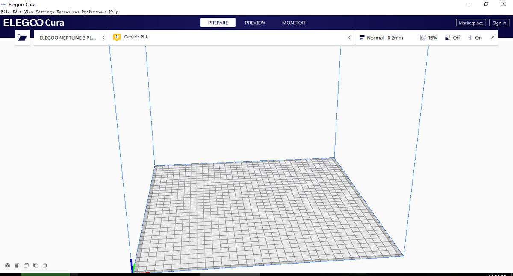Switch to left side view cube icon
This screenshot has width=513, height=276.
(x=35, y=265)
